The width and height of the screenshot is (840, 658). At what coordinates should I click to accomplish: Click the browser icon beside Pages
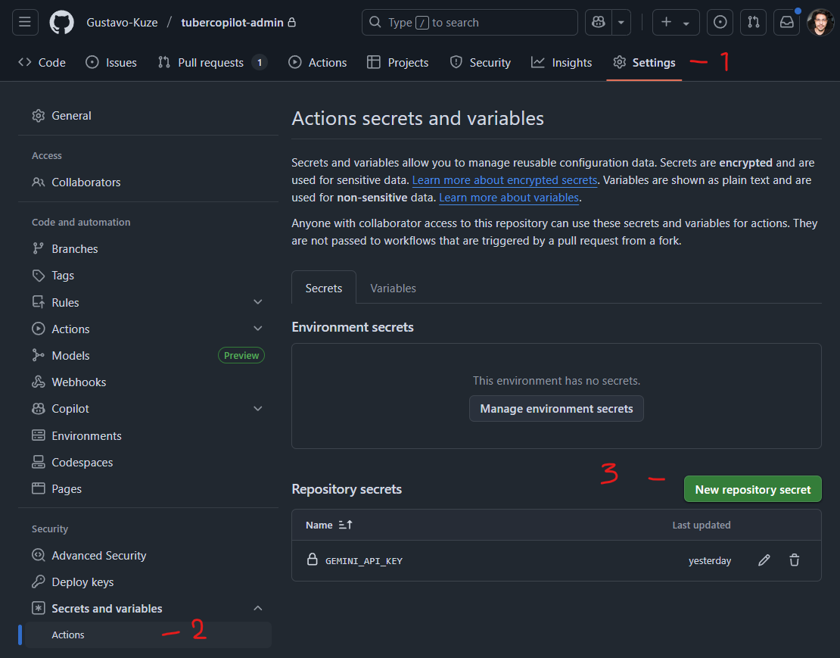39,488
